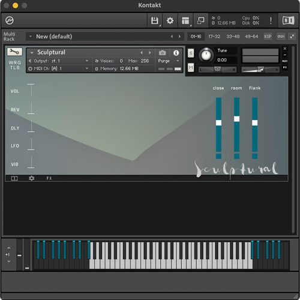Viewport: 300px width, 300px height.
Task: Open the save/load files menu
Action: (x=155, y=20)
